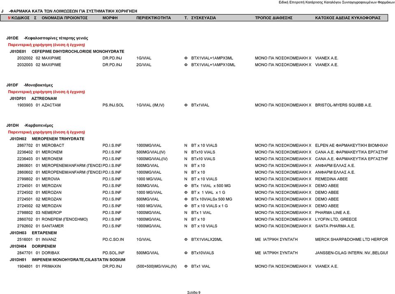Click strength '1G/VIAL (IM,IV)'
The image size is (395, 294).
pos(150,105)
